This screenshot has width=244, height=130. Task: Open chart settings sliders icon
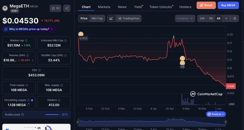pyautogui.click(x=235, y=18)
